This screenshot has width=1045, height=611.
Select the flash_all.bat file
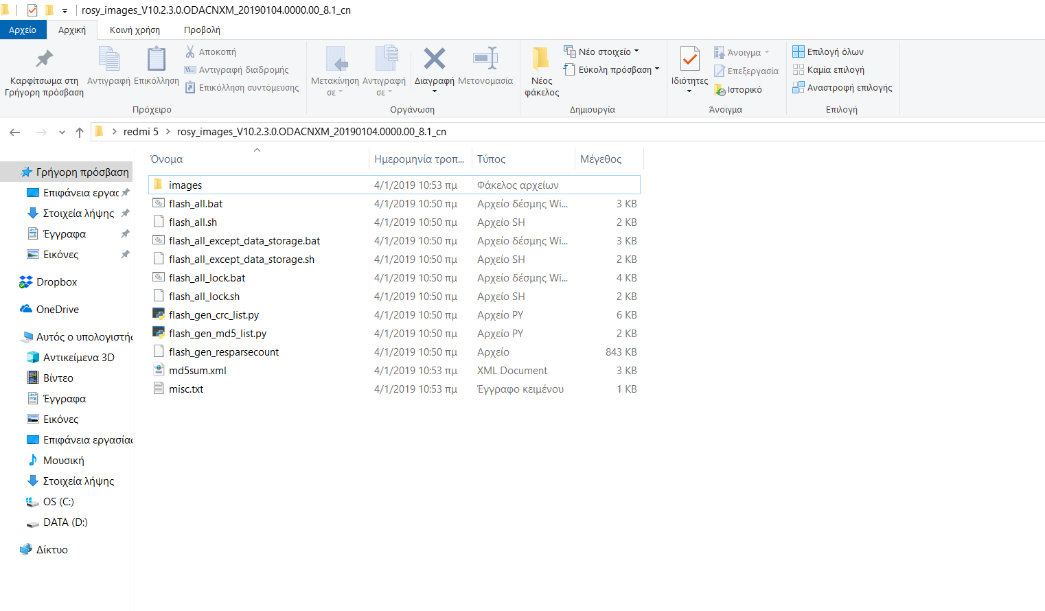click(196, 204)
